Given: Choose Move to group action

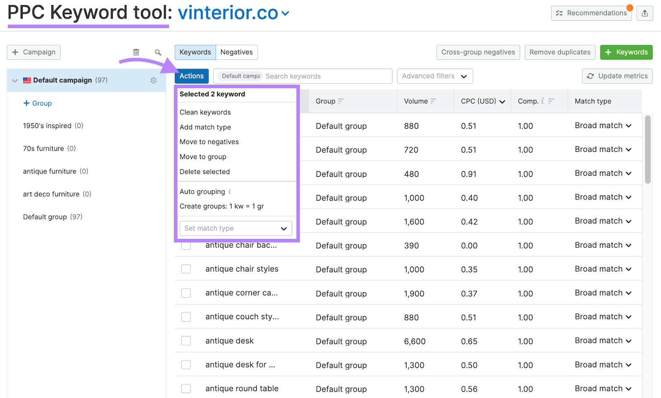Looking at the screenshot, I should click(203, 157).
